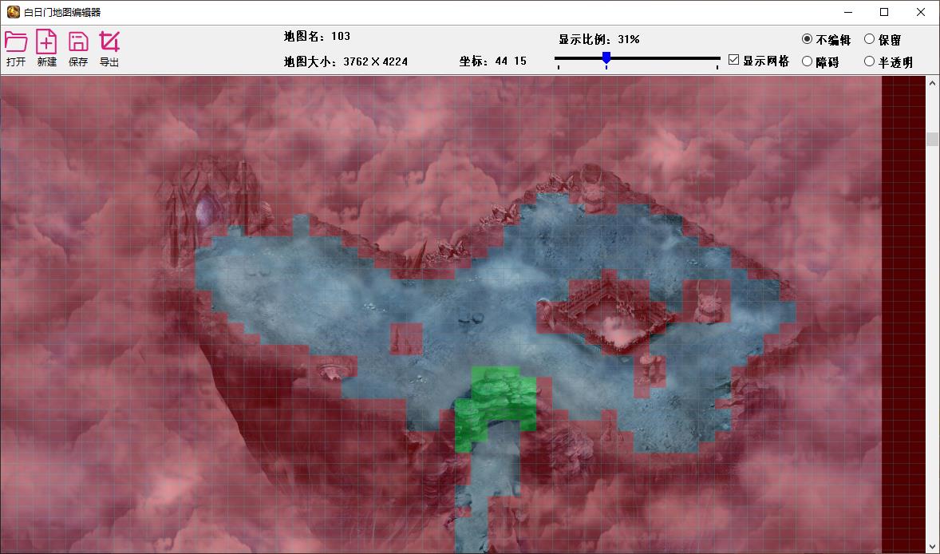
Task: Click the 导出 (Export) crop icon
Action: (109, 42)
